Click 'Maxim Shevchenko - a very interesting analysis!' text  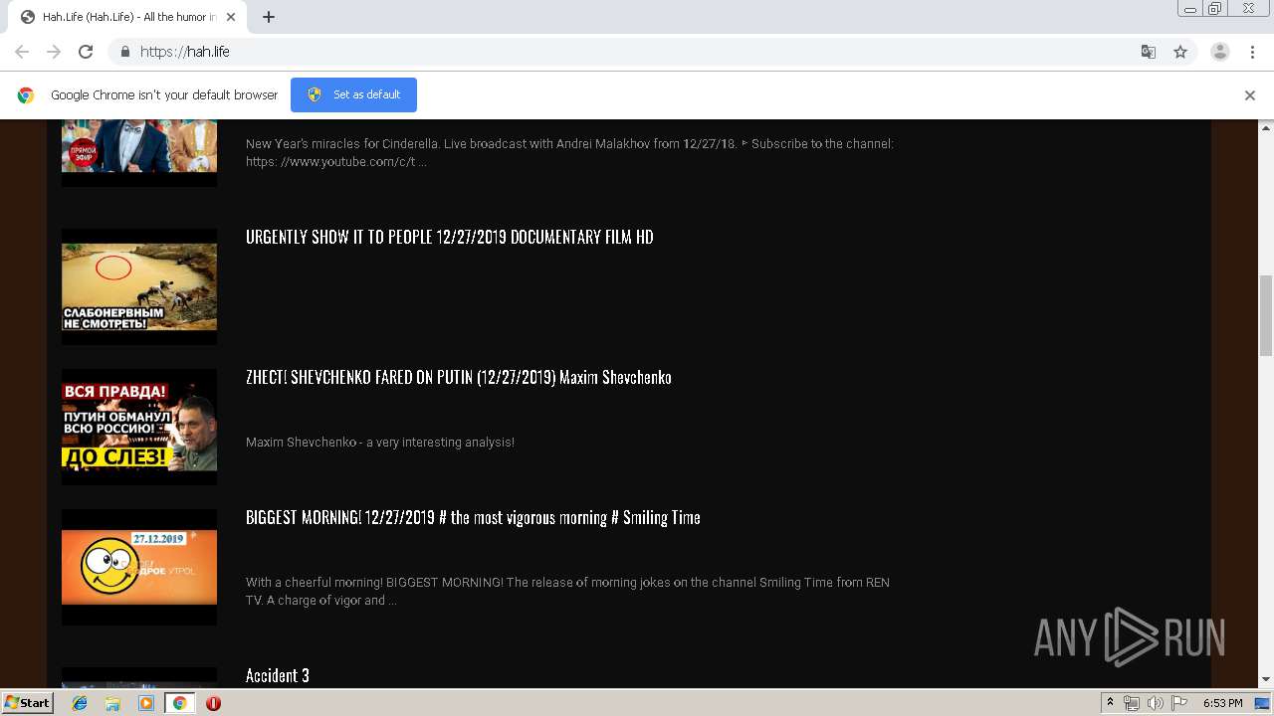pyautogui.click(x=380, y=443)
